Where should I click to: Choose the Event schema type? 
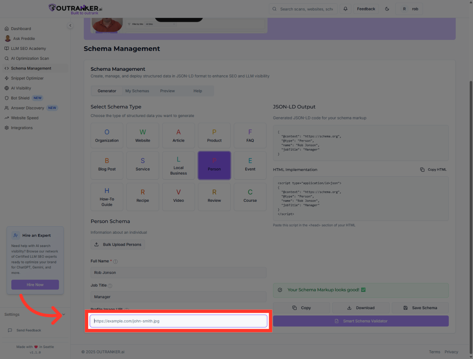(250, 166)
